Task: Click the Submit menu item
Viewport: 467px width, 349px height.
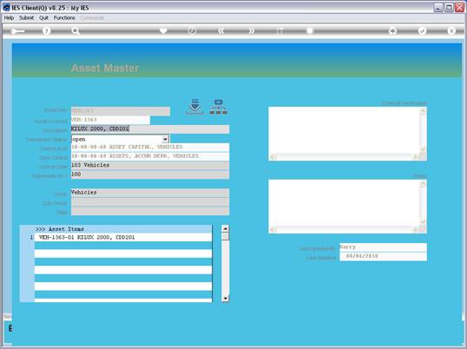Action: pyautogui.click(x=27, y=18)
